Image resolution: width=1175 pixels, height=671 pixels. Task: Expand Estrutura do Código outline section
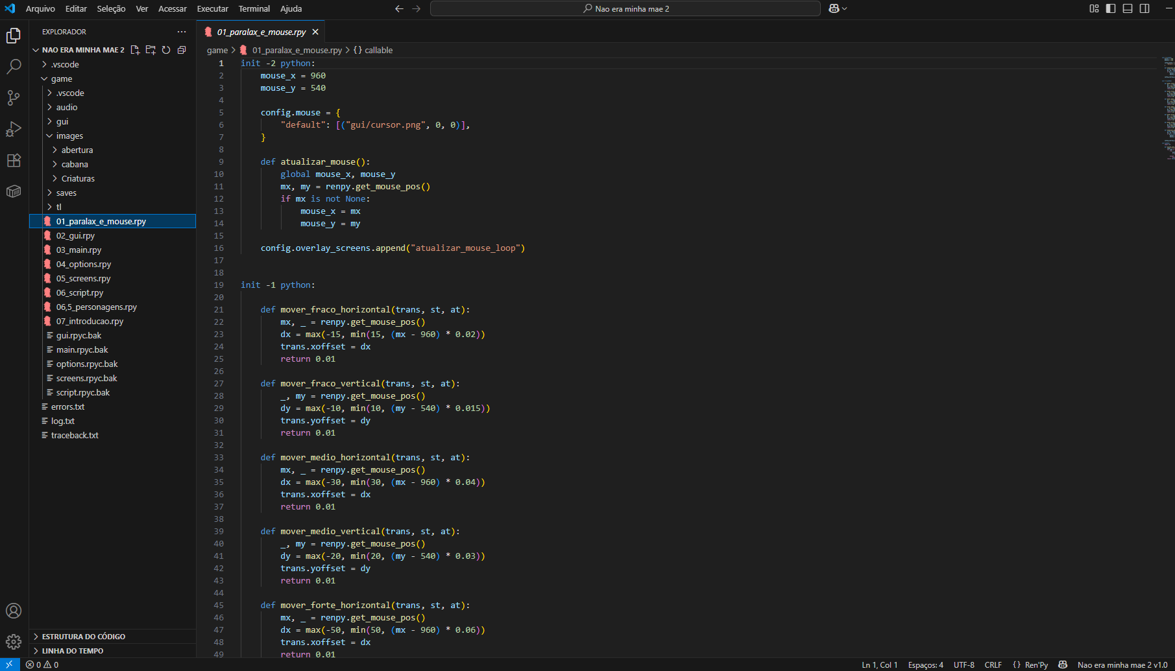112,636
